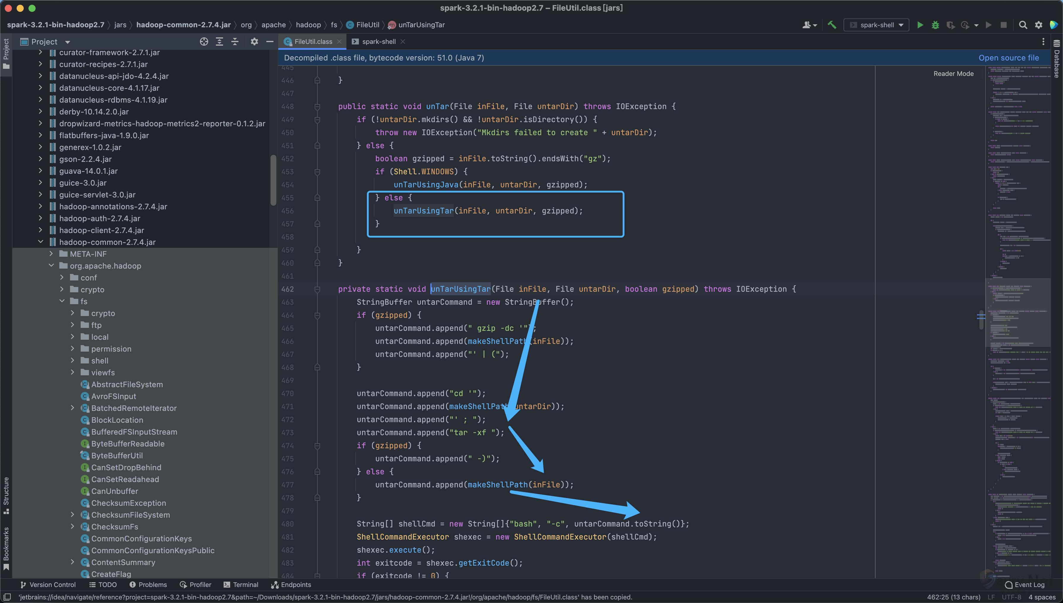Open the Event Log button

coord(1025,584)
